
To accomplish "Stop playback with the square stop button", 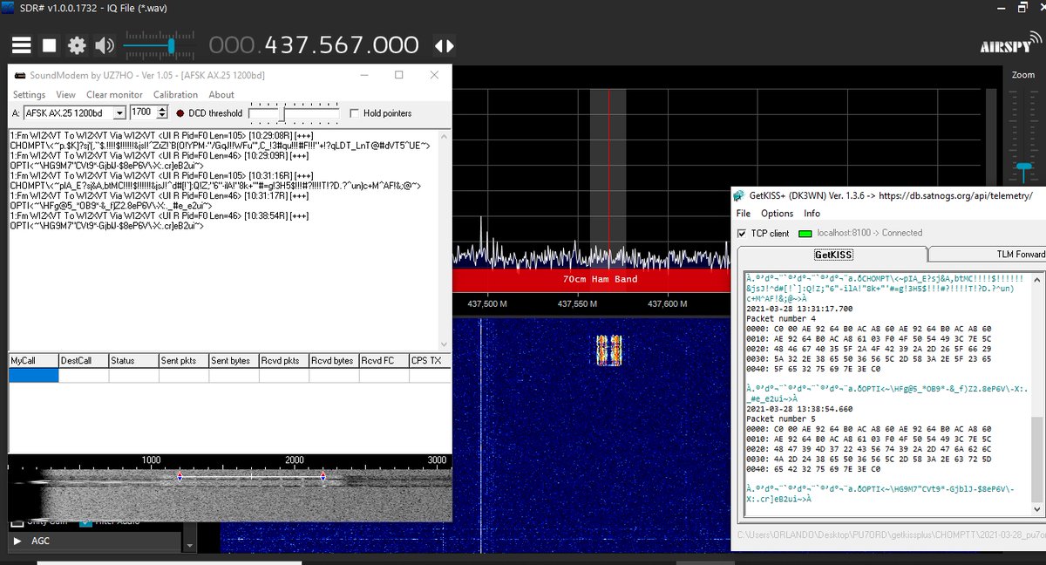I will pyautogui.click(x=50, y=45).
